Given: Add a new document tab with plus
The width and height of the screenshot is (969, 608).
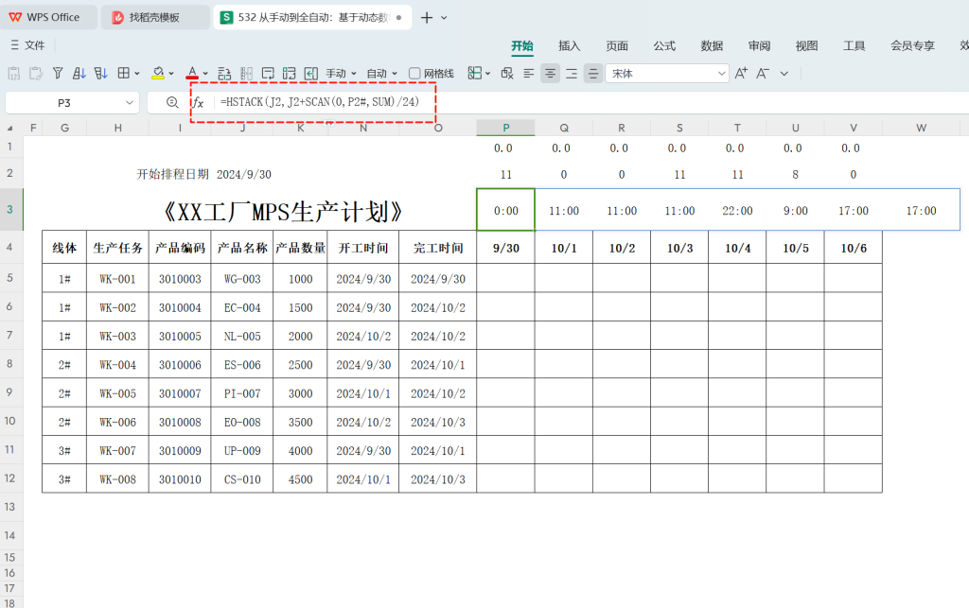Looking at the screenshot, I should [x=427, y=18].
